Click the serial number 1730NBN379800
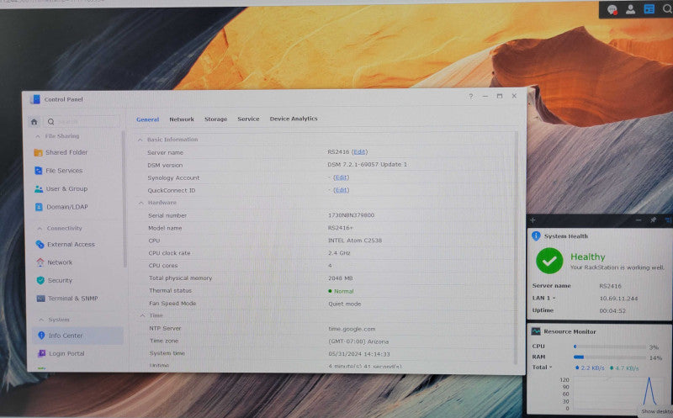 pos(351,215)
